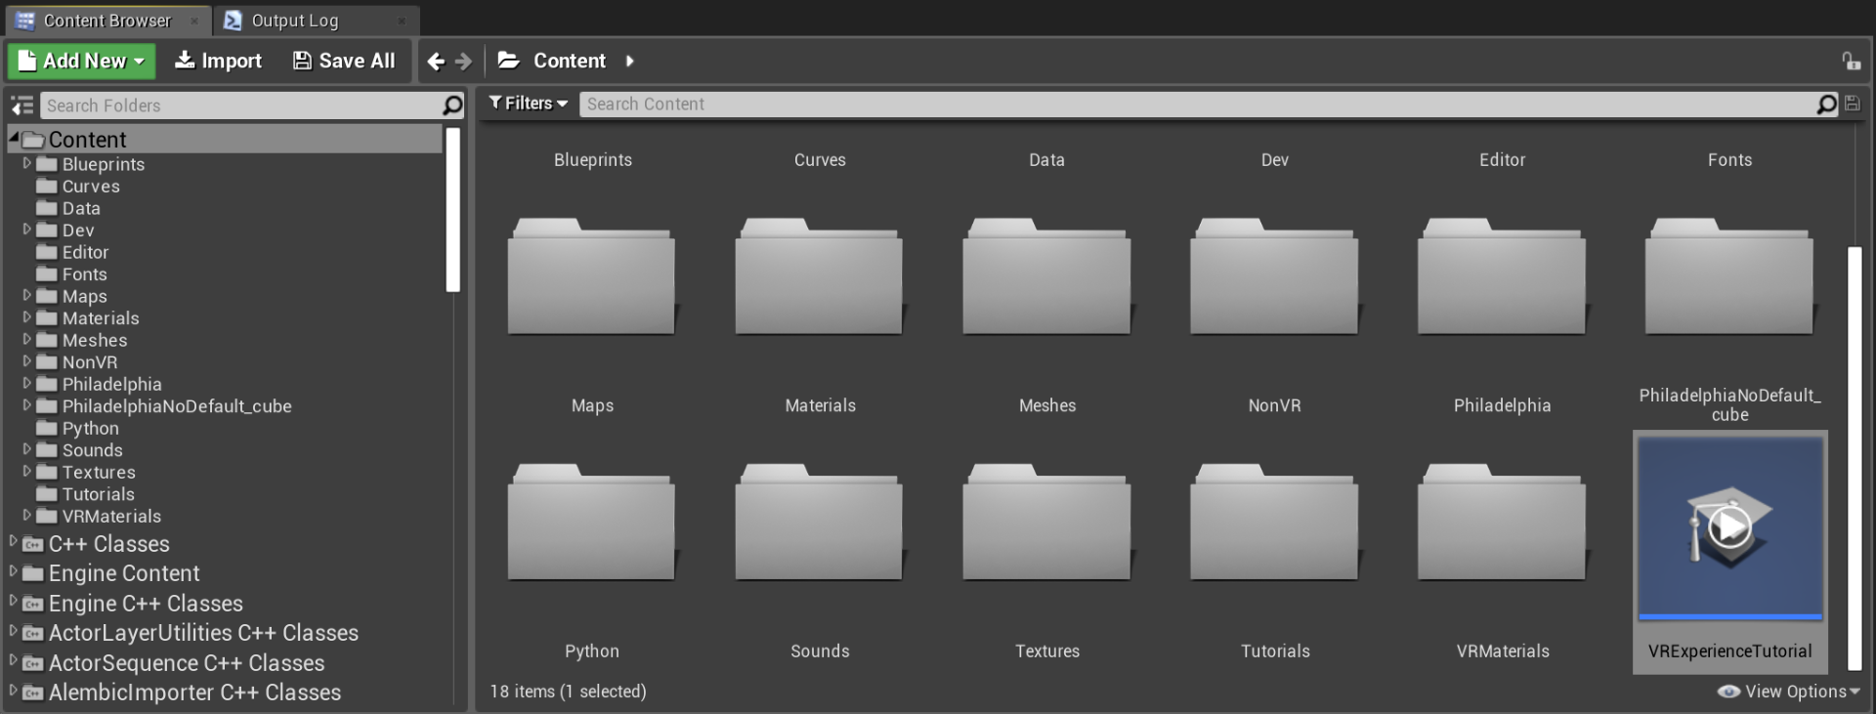Open the View Options menu
1876x714 pixels.
[1788, 691]
